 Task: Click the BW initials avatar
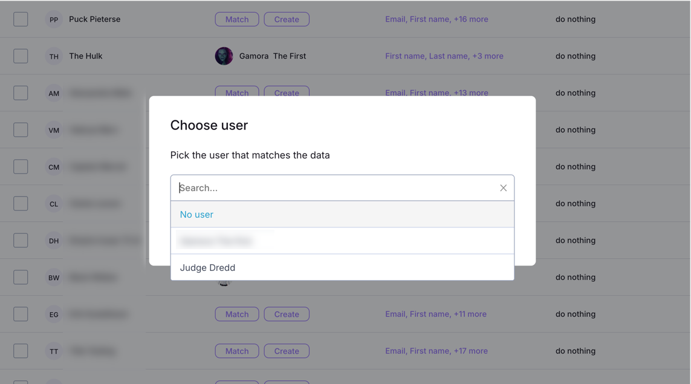(x=54, y=278)
